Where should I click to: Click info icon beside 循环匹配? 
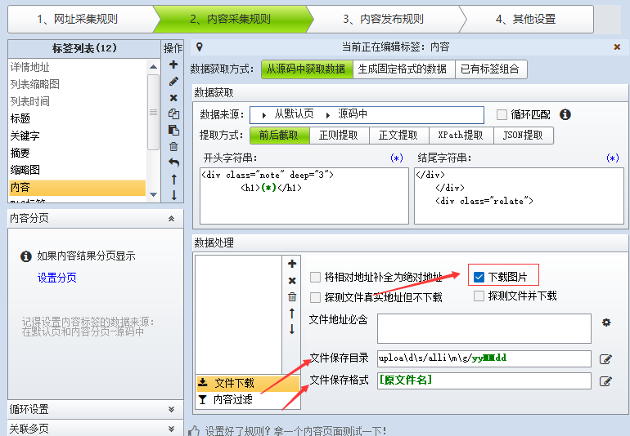click(x=565, y=114)
